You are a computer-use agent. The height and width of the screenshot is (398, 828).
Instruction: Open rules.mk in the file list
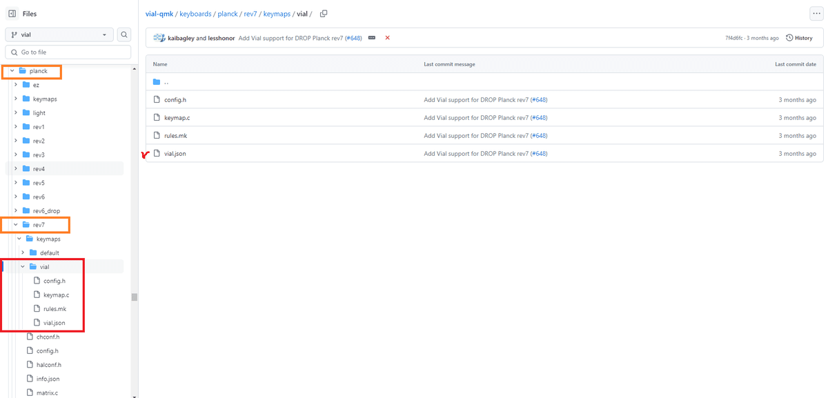pos(175,136)
